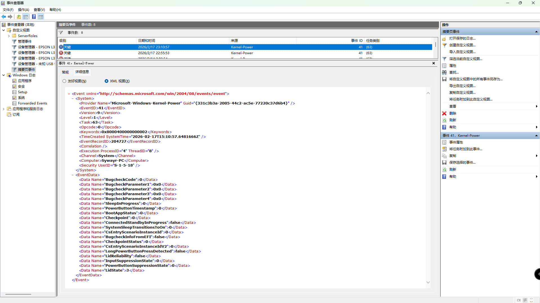
Task: Open the 帮助(H) menu
Action: pos(55,10)
